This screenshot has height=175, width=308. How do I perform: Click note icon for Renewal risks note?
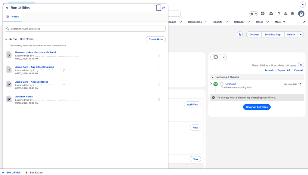pos(9,55)
